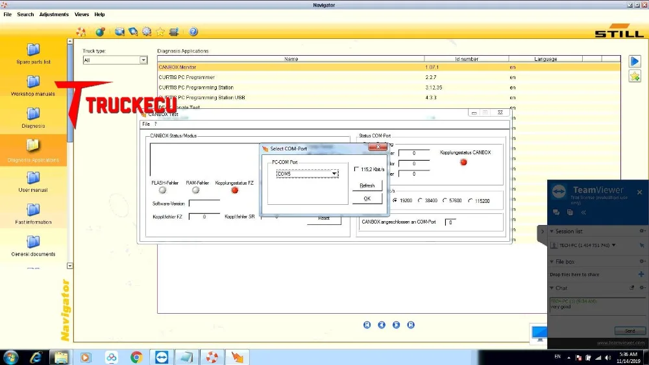This screenshot has height=365, width=649.
Task: Open the File menu in CANBOX Test window
Action: tap(145, 124)
